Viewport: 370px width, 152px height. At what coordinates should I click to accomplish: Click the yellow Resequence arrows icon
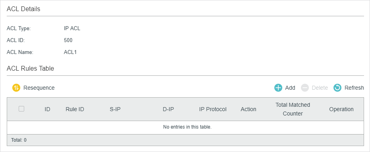(x=16, y=88)
